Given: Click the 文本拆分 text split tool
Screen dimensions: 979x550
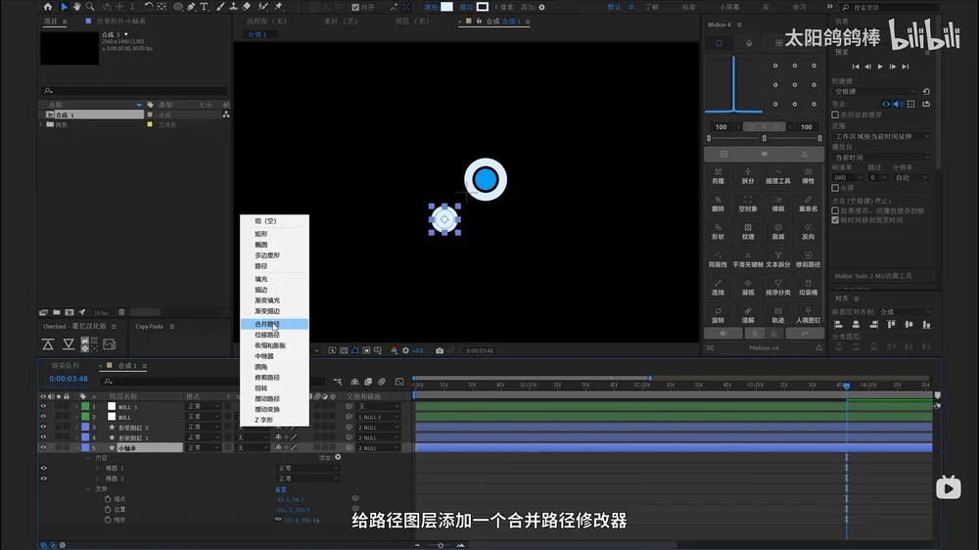Looking at the screenshot, I should [x=778, y=259].
